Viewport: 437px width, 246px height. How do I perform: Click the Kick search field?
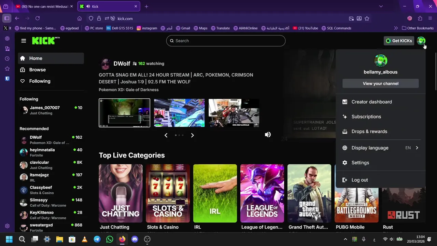(x=226, y=41)
